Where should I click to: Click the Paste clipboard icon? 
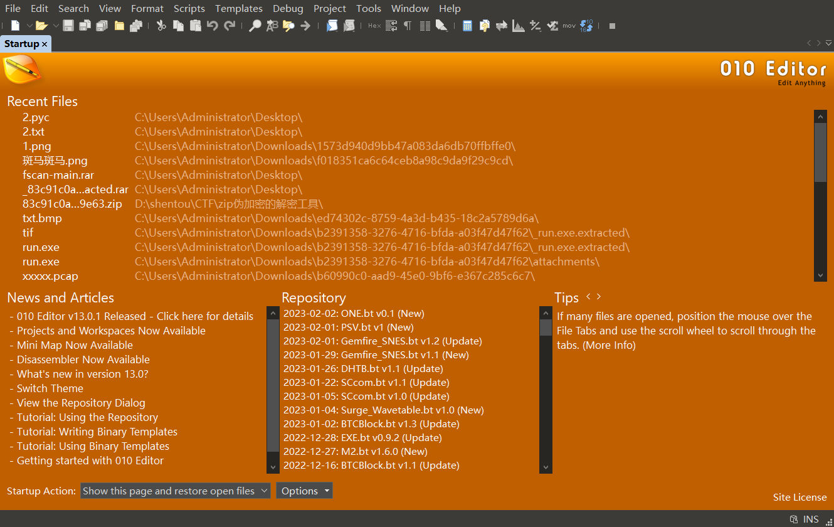pos(196,26)
